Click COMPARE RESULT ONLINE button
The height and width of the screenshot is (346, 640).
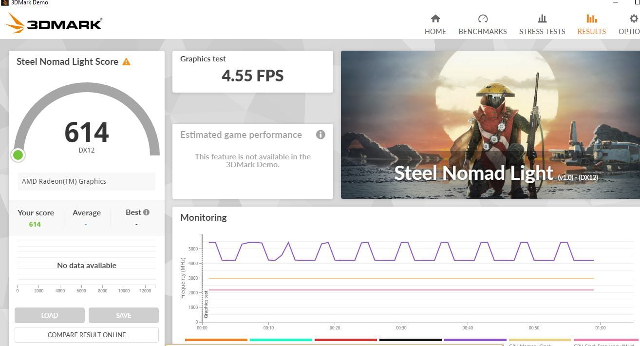coord(87,335)
